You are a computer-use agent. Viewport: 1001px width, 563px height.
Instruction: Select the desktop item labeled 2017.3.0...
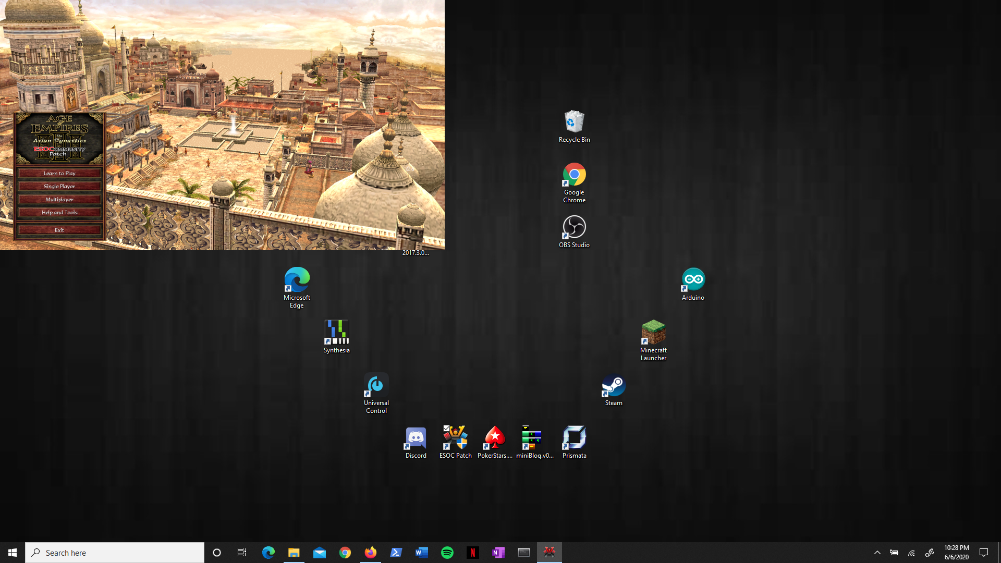tap(416, 253)
